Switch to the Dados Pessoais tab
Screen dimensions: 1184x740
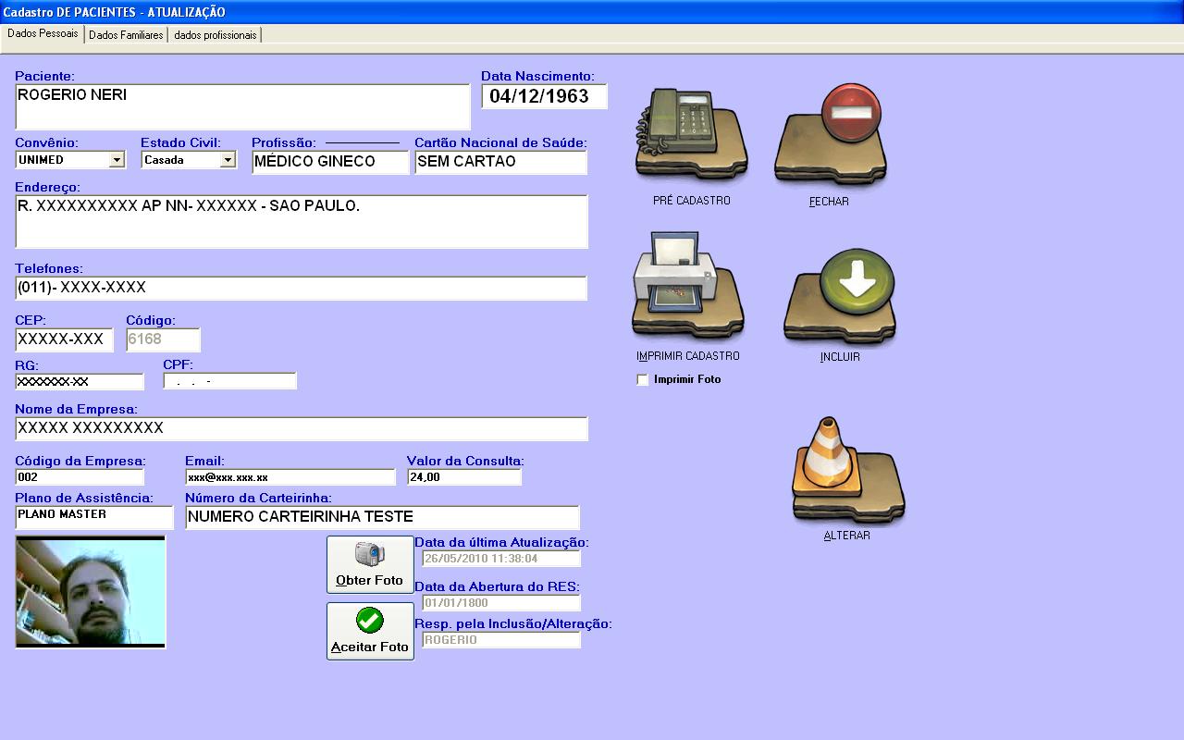[x=43, y=33]
